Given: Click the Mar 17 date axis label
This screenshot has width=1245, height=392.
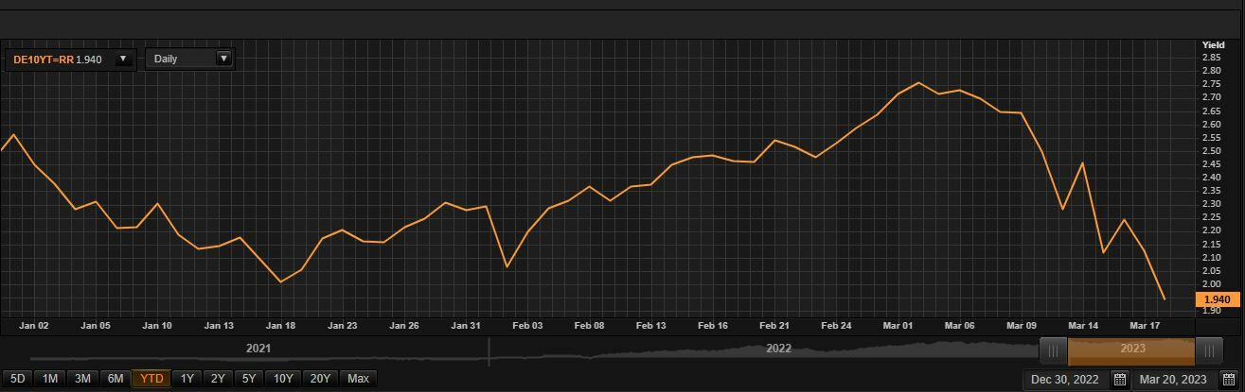Looking at the screenshot, I should [1145, 326].
